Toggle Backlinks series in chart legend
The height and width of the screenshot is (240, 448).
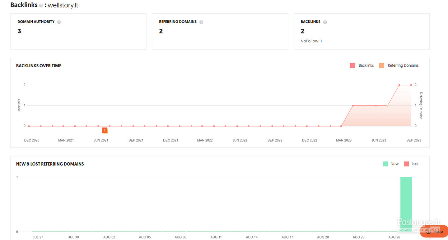pyautogui.click(x=362, y=65)
